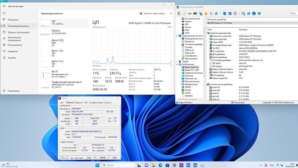Open Автозагрузка приложений in Task Manager

pyautogui.click(x=19, y=39)
